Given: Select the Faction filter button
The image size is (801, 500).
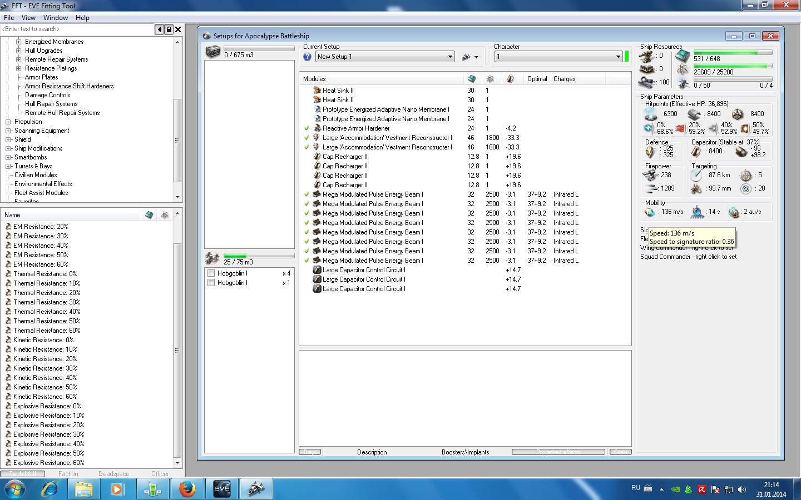Looking at the screenshot, I should 68,474.
